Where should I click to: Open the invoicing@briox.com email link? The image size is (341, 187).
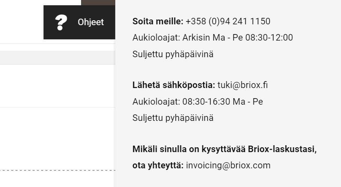point(228,166)
